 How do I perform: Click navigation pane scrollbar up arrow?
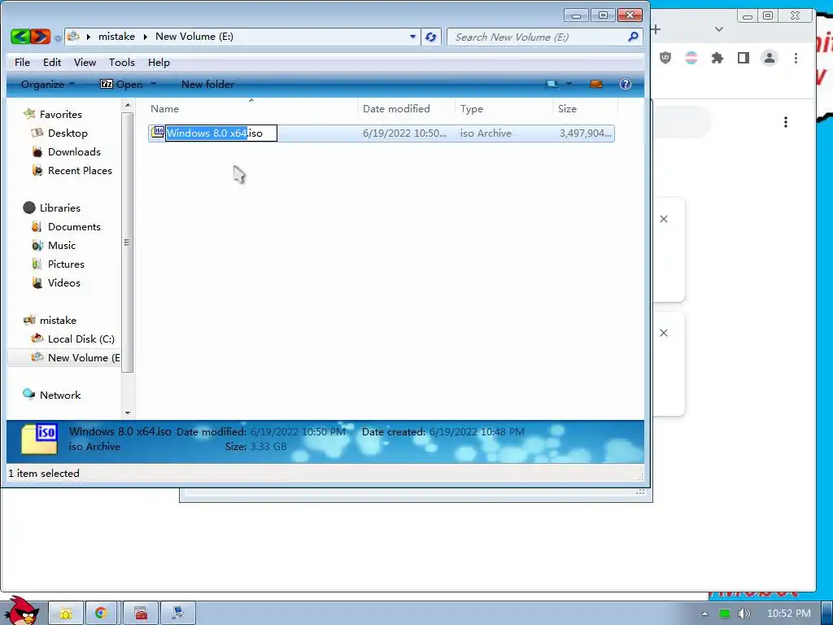128,106
